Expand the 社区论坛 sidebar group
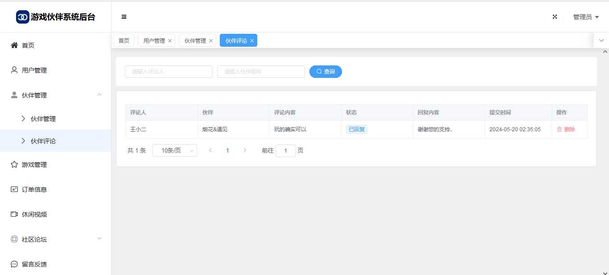Screen dimensions: 609x275 click(99, 239)
